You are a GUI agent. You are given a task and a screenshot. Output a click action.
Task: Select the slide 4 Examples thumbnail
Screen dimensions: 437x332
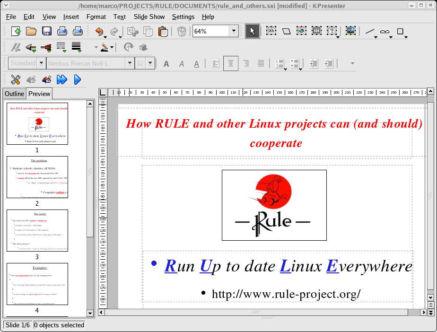coord(37,284)
